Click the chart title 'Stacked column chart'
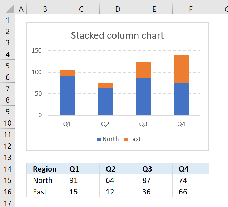 (x=117, y=35)
